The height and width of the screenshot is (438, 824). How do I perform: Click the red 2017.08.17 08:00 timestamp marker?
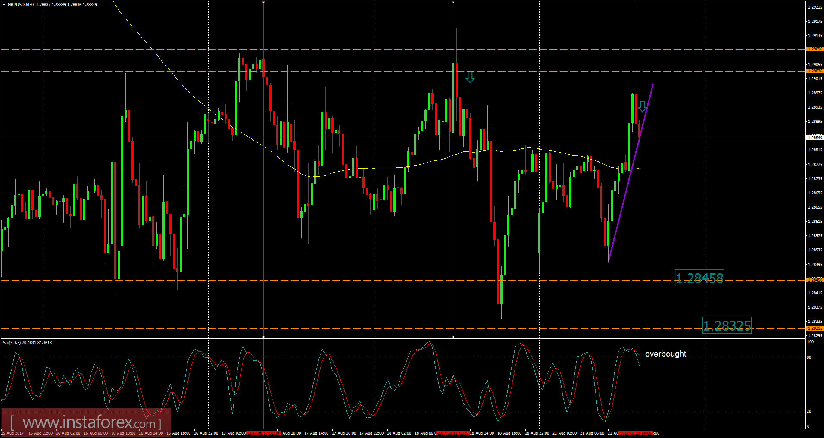(x=263, y=433)
